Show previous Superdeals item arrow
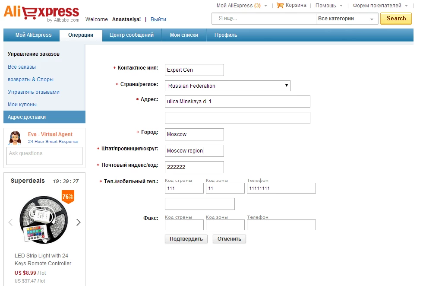Screen dimensions: 423x286 click(x=10, y=222)
